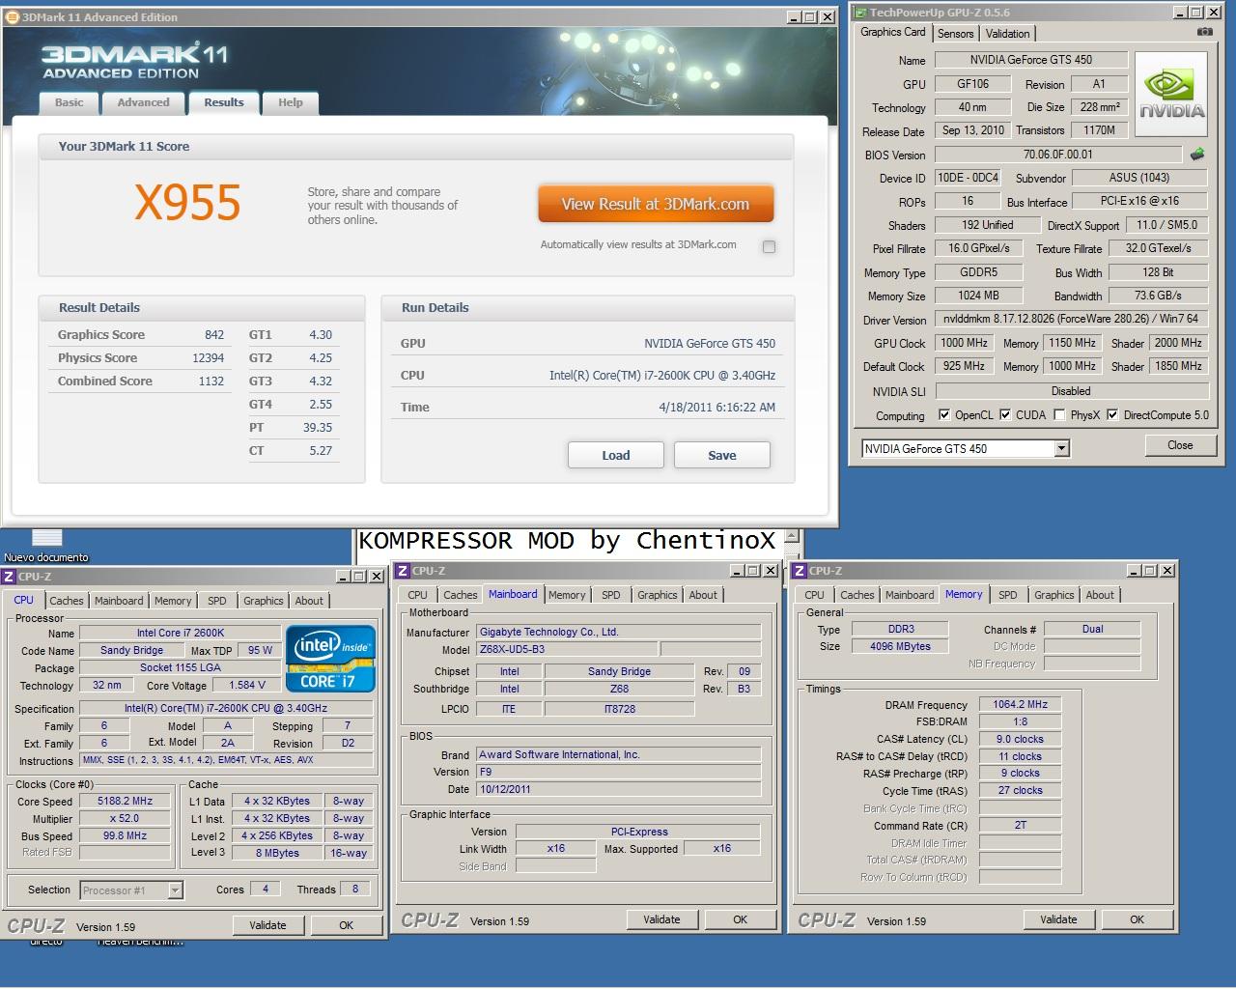Screen dimensions: 1236x989
Task: Click the Load button in Run Details
Action: coord(616,455)
